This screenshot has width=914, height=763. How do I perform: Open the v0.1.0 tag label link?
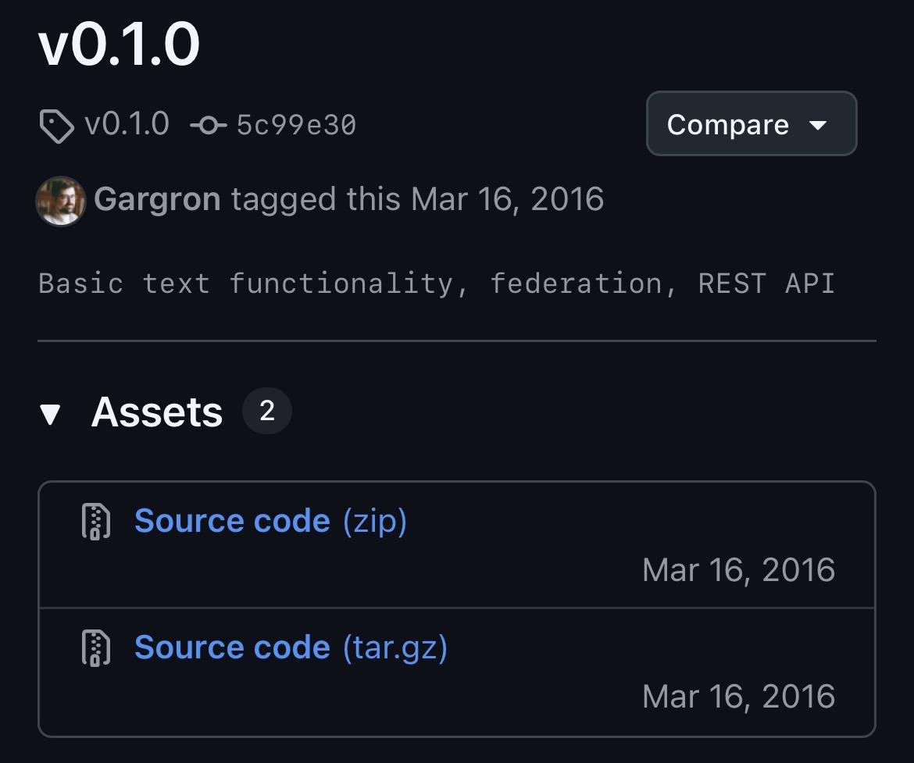point(127,124)
